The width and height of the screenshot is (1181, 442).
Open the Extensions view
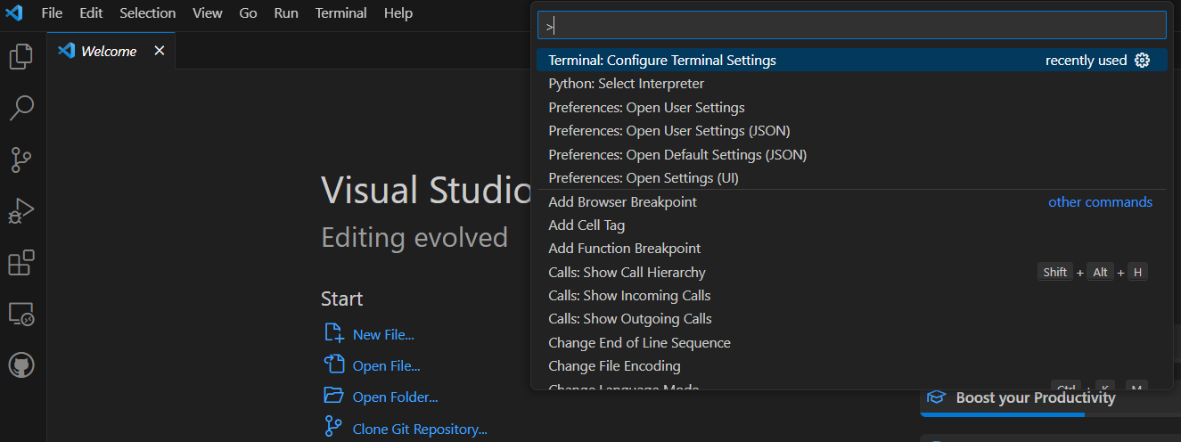click(x=21, y=263)
